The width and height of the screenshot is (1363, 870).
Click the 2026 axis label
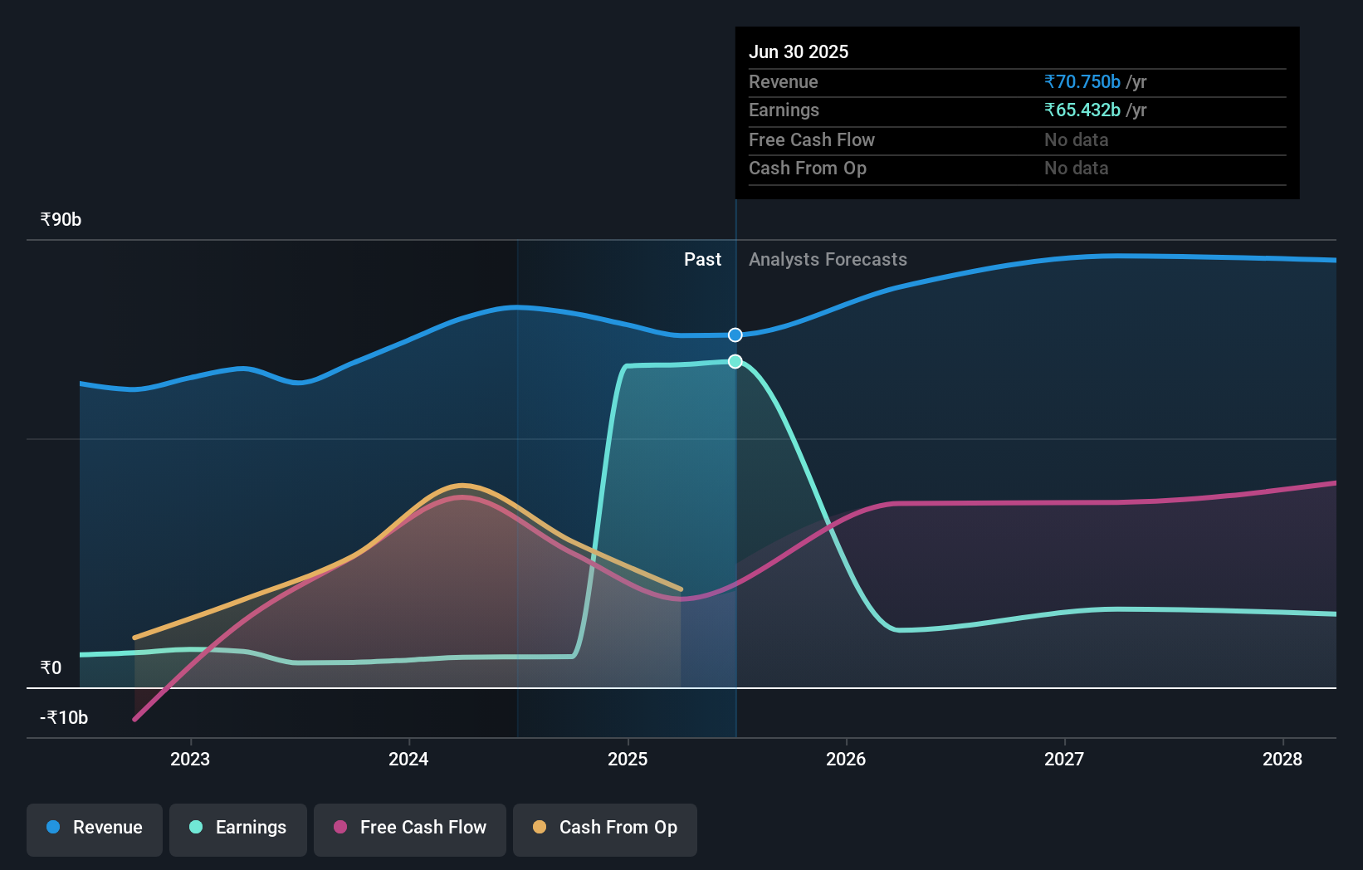846,759
